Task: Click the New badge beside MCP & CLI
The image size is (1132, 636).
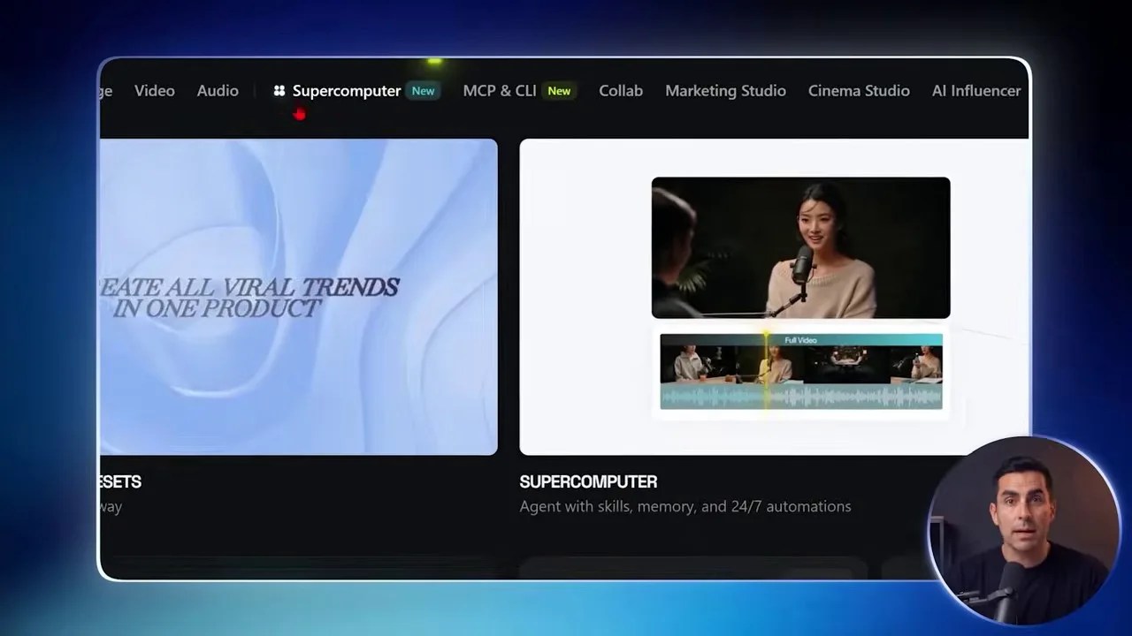Action: (x=559, y=91)
